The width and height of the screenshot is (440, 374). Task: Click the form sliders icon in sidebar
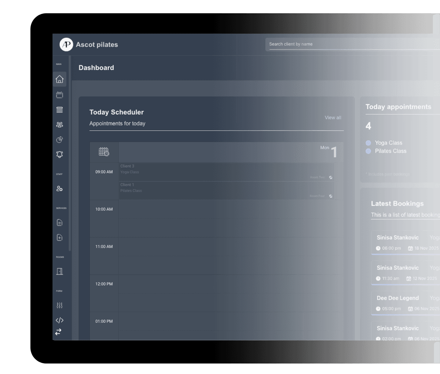pos(59,305)
